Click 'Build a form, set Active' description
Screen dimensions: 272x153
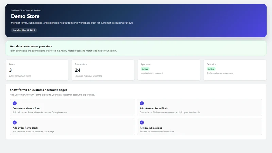coord(40,112)
